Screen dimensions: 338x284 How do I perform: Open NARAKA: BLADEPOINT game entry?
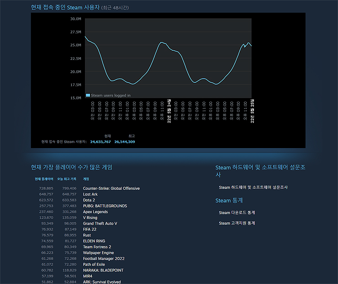click(x=103, y=270)
